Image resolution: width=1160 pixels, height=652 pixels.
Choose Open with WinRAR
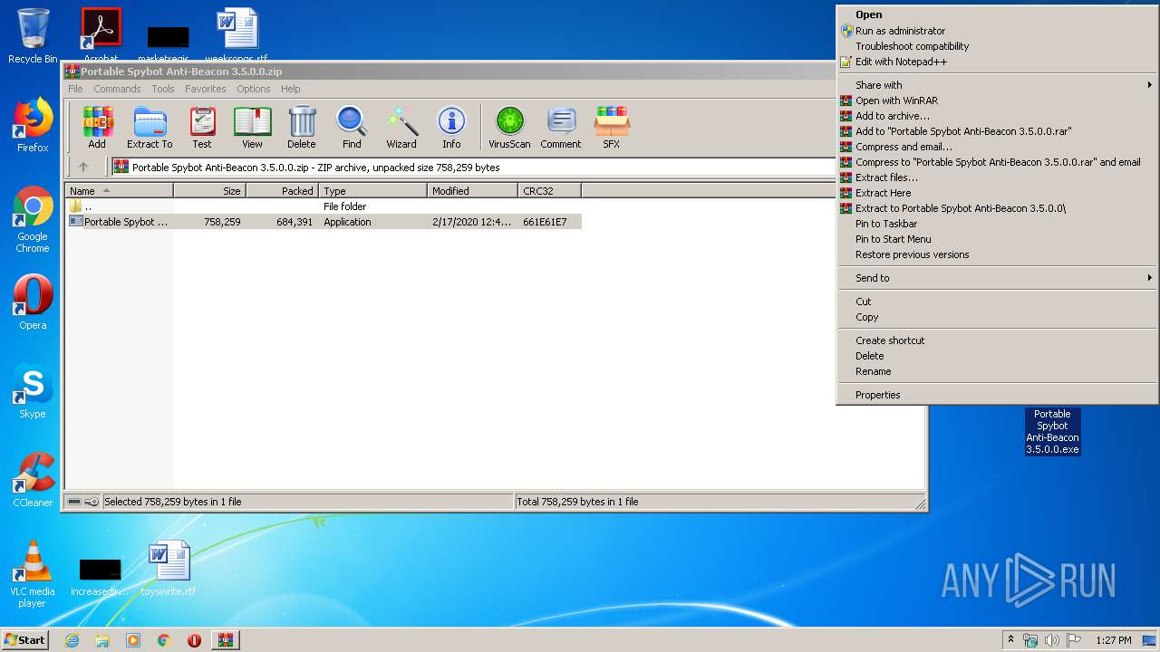point(997,101)
